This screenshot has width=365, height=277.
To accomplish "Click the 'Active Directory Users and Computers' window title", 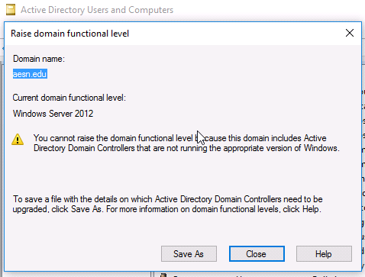I will [x=97, y=10].
